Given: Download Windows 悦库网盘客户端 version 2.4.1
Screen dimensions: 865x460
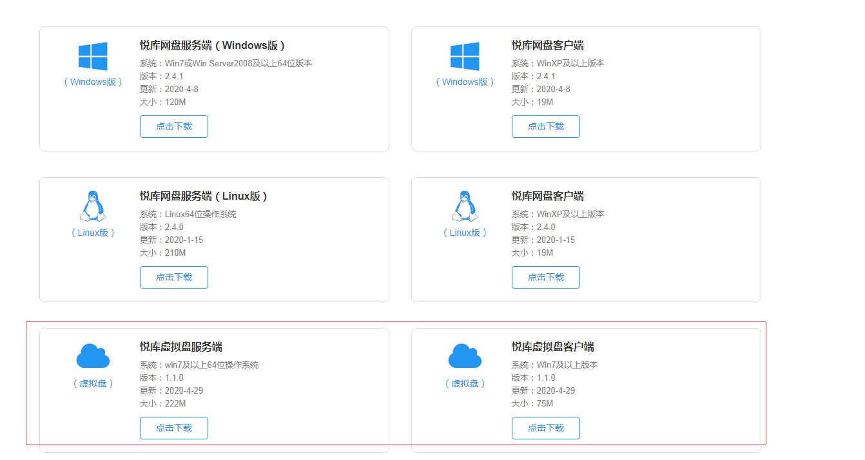Looking at the screenshot, I should tap(546, 126).
